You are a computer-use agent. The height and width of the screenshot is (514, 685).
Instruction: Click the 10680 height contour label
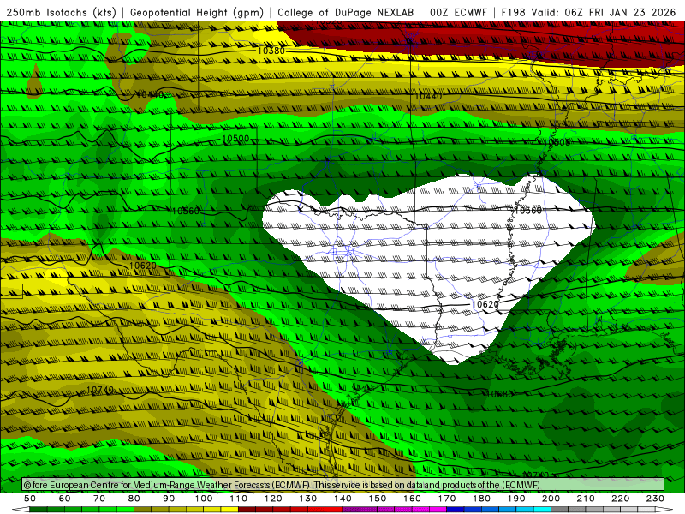pyautogui.click(x=500, y=394)
